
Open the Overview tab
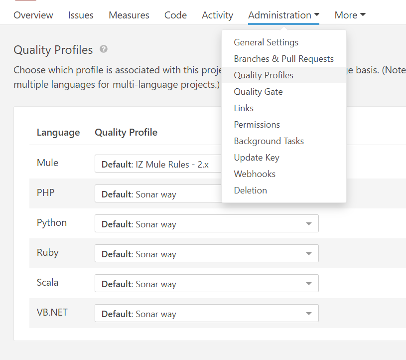point(33,15)
